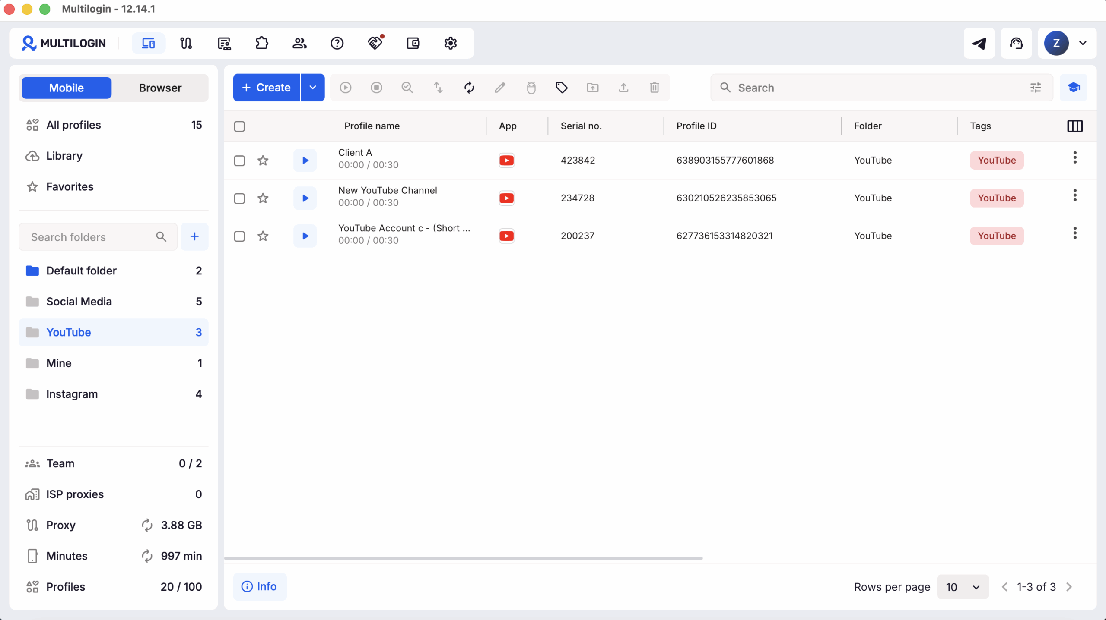
Task: Launch the New YouTube Channel play button
Action: pyautogui.click(x=305, y=198)
